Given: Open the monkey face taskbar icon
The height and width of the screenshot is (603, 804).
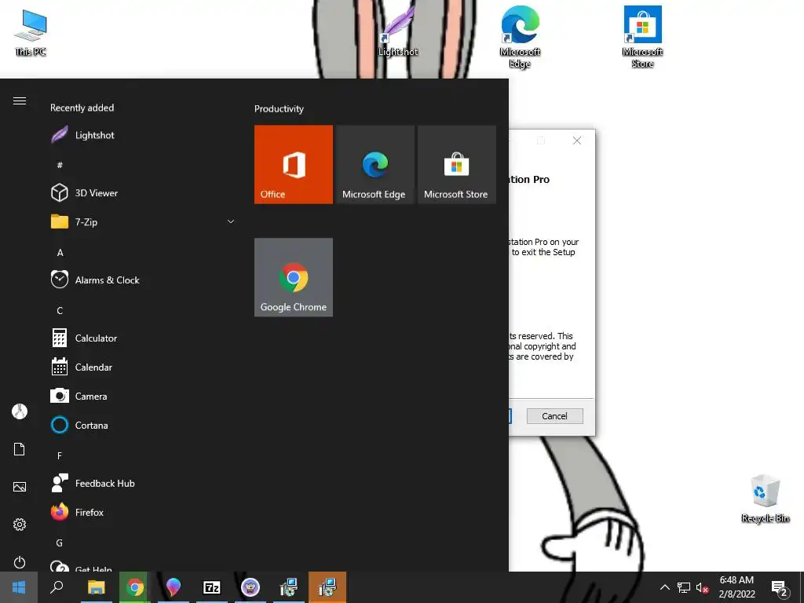Looking at the screenshot, I should pyautogui.click(x=250, y=587).
